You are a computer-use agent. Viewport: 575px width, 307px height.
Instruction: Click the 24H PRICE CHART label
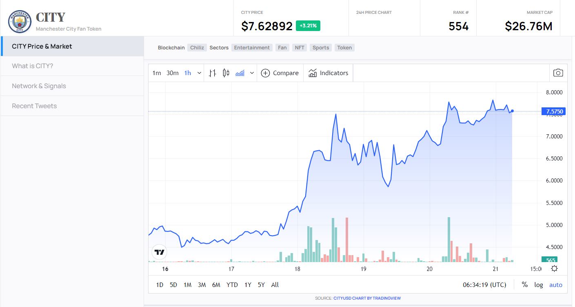[x=374, y=13]
